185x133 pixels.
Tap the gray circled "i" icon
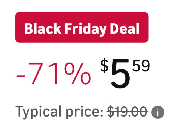point(158,112)
